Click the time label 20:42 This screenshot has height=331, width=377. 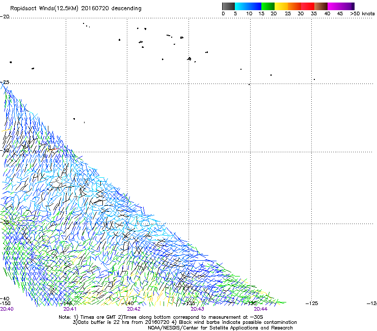coord(133,309)
